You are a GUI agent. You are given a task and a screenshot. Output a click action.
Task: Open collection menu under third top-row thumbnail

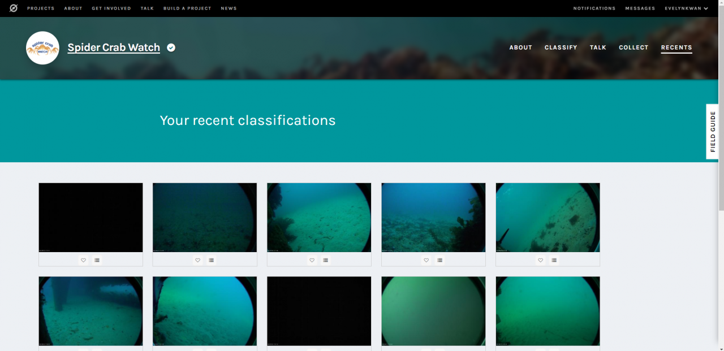(326, 260)
